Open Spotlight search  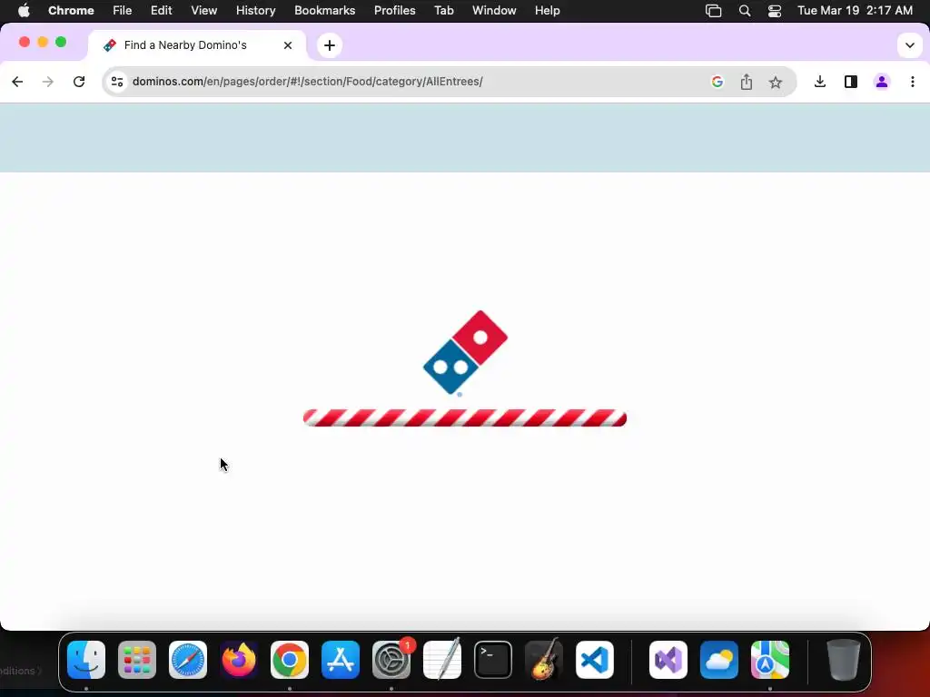[x=745, y=11]
